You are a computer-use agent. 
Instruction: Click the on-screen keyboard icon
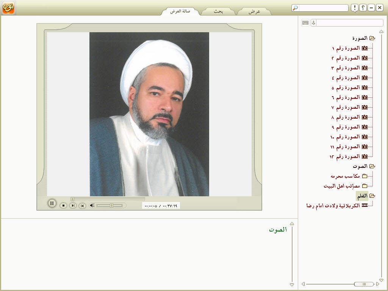[305, 23]
